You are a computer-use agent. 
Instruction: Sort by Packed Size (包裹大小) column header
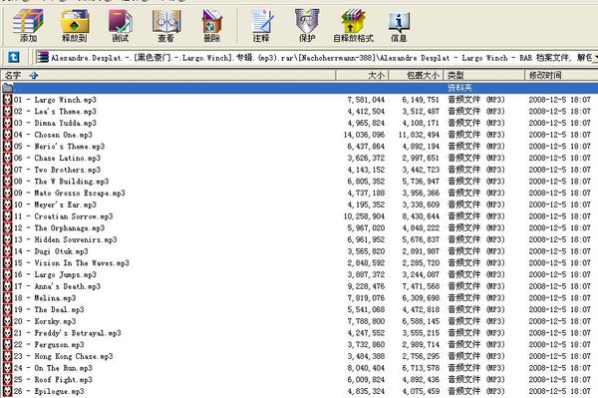tap(416, 75)
